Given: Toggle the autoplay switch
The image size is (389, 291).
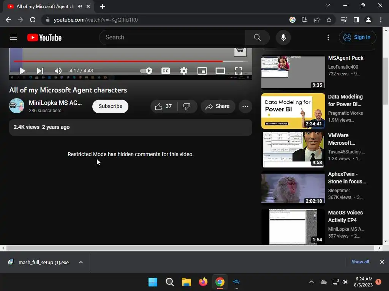Looking at the screenshot, I should (x=146, y=71).
